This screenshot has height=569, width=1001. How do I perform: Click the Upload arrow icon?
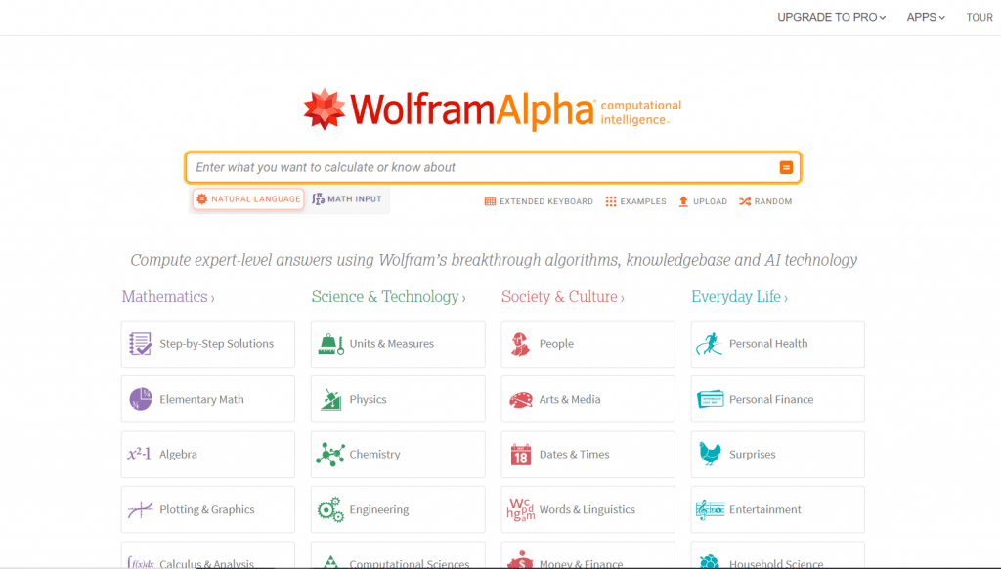click(683, 201)
